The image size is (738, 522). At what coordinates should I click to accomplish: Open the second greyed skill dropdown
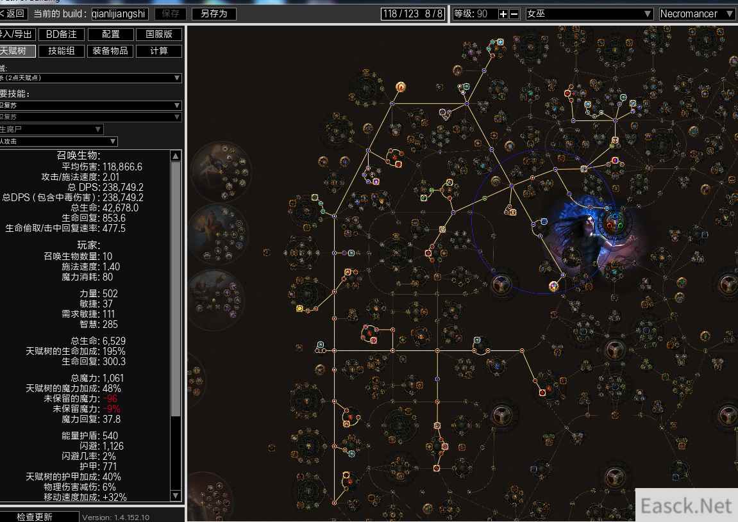[90, 117]
